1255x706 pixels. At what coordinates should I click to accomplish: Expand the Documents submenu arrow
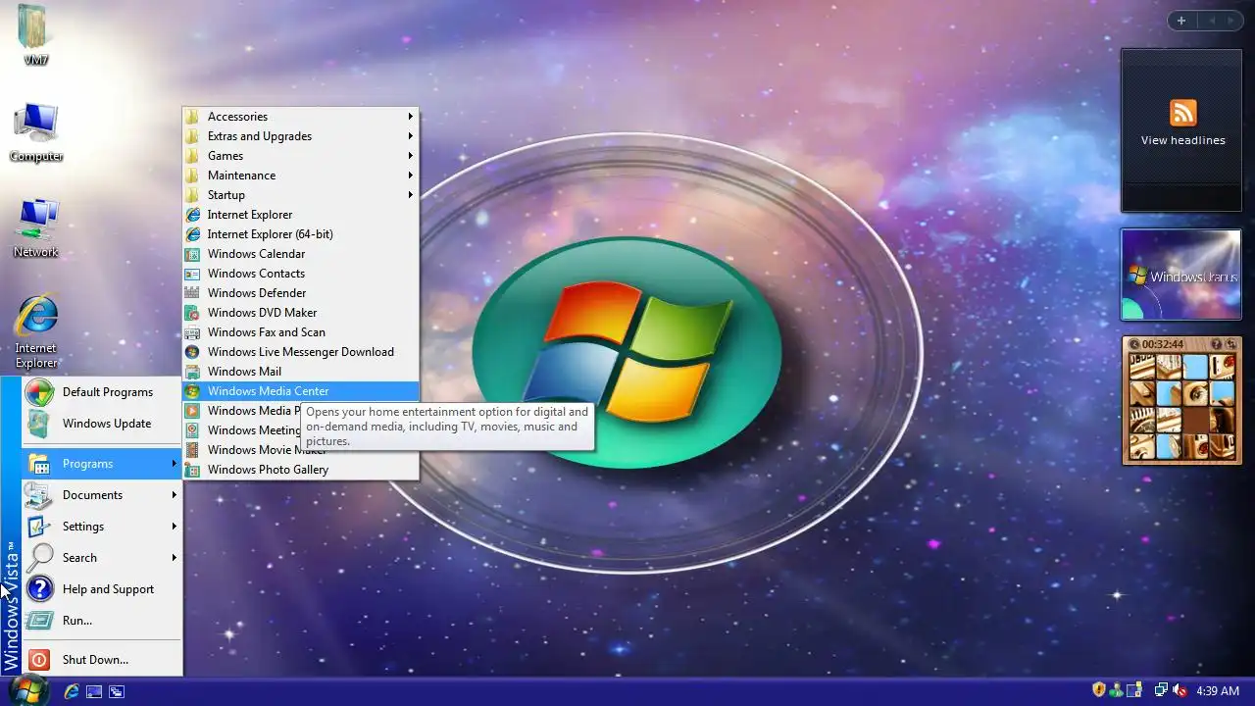(x=175, y=495)
